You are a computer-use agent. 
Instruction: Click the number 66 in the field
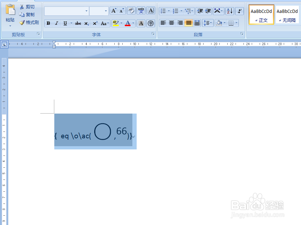(122, 131)
